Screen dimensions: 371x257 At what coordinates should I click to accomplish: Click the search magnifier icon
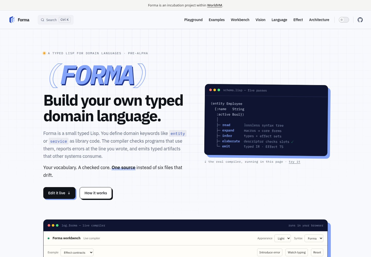pos(43,20)
